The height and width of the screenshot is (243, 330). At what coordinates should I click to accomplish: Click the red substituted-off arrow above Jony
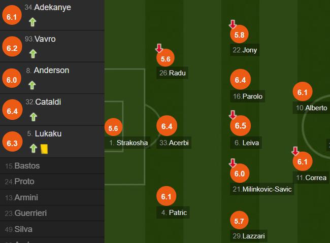point(233,24)
